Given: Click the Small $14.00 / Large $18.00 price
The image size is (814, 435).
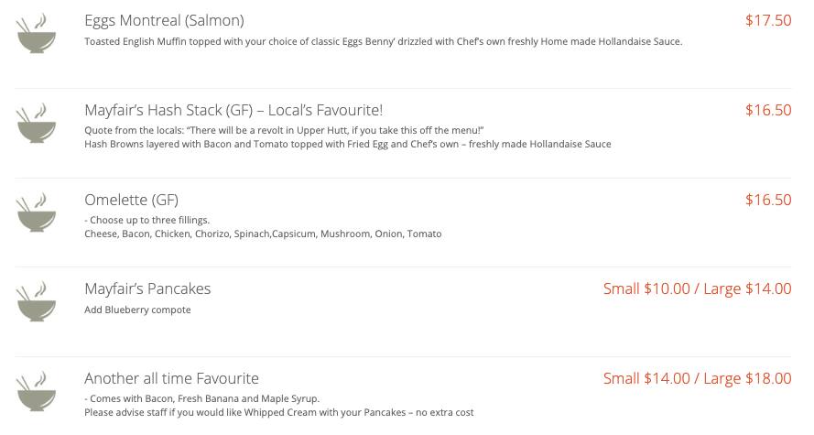Looking at the screenshot, I should pyautogui.click(x=697, y=378).
